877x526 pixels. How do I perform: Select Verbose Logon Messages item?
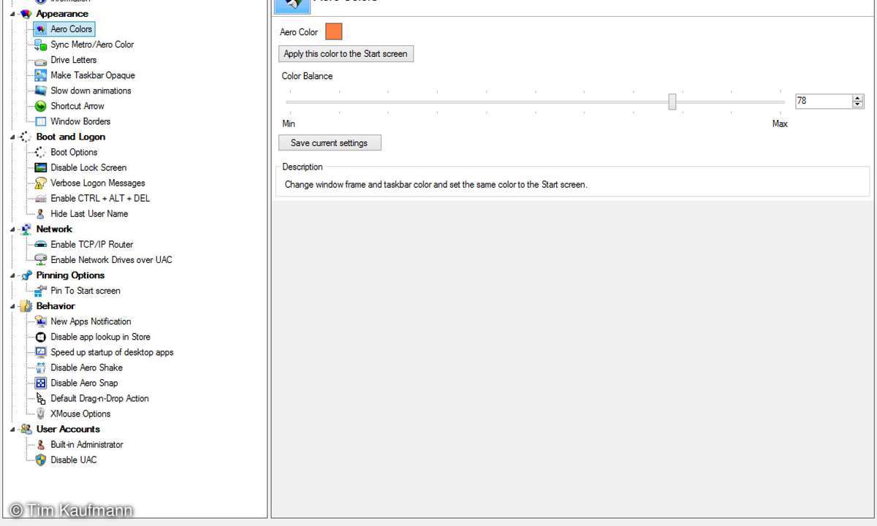tap(98, 183)
